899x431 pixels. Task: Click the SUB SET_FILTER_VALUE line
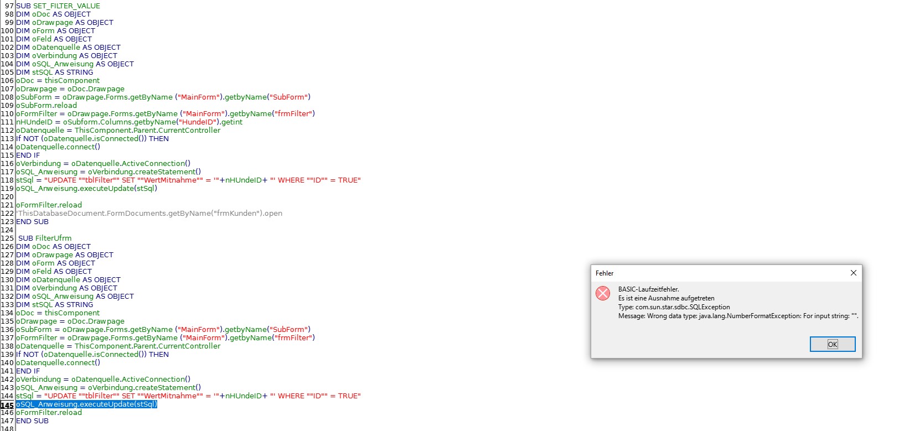coord(58,6)
